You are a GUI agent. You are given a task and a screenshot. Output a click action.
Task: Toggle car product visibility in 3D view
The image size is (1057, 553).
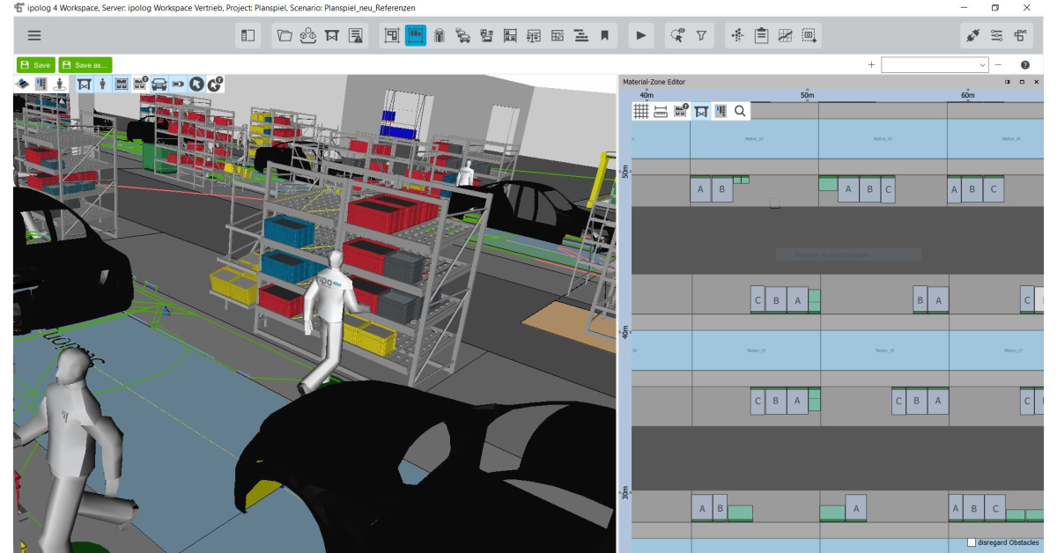coord(159,84)
